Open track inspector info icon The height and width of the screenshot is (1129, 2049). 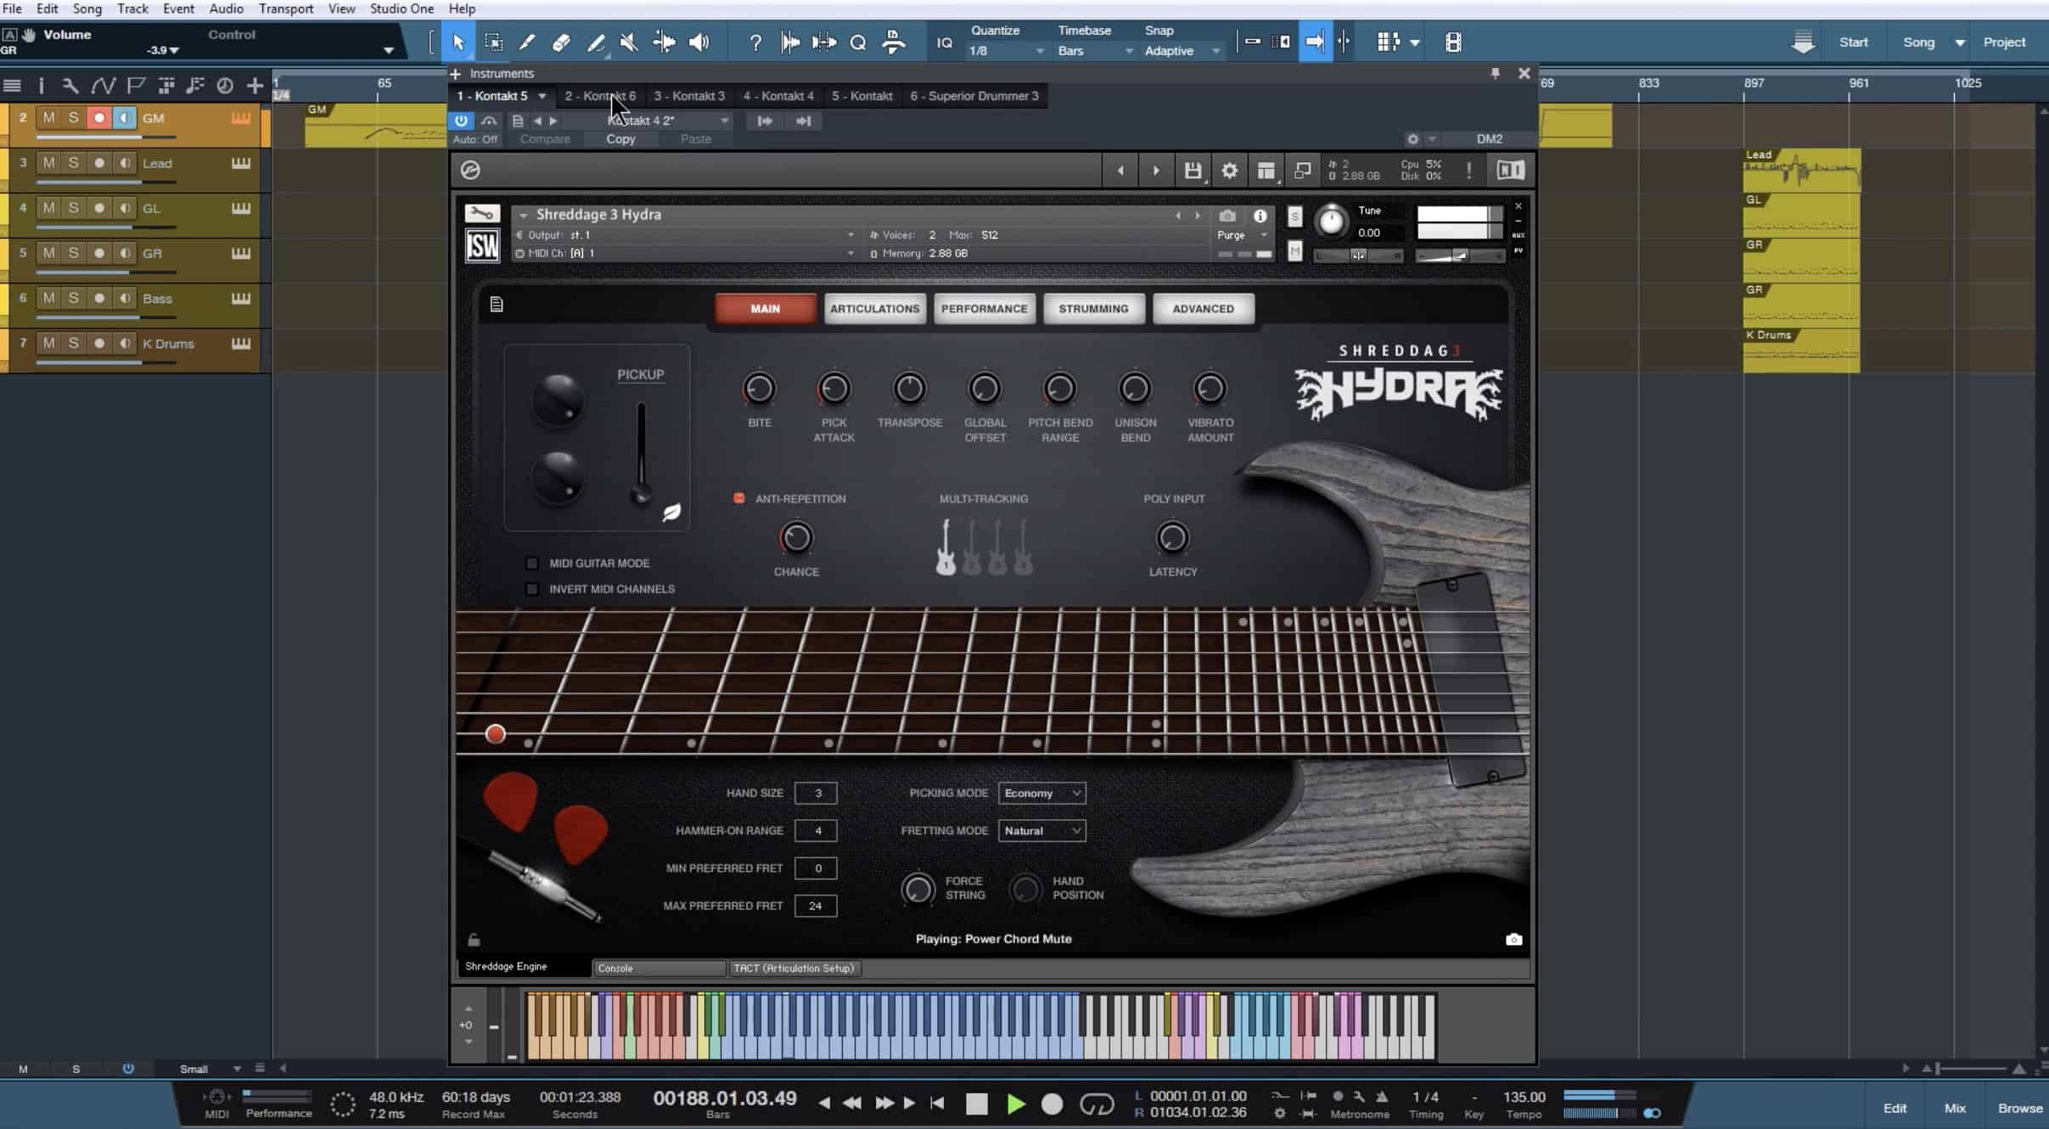41,85
